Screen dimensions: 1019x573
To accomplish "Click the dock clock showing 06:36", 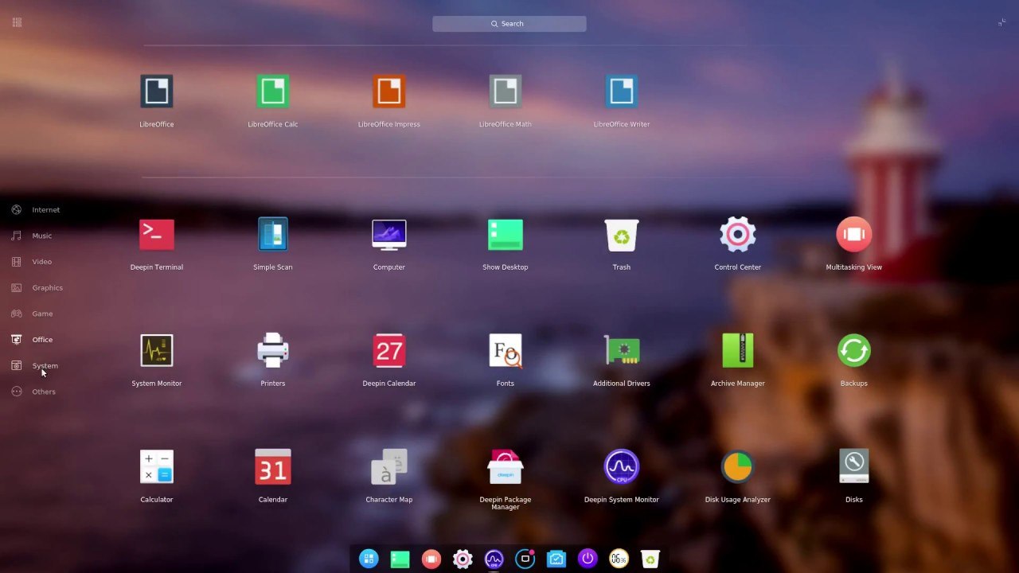I will [619, 559].
